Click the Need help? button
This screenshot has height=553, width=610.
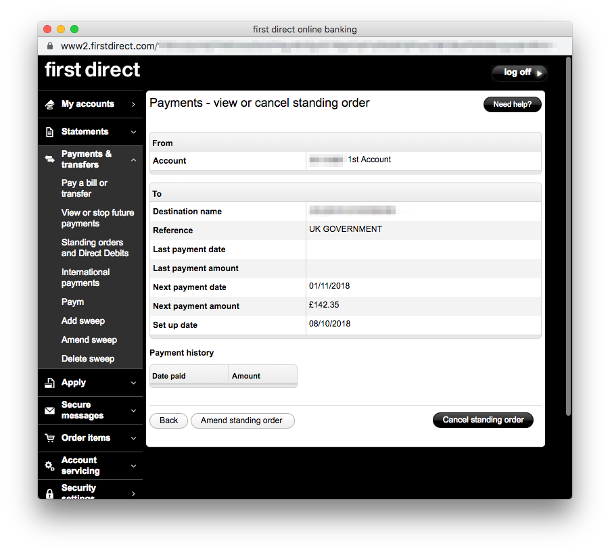(x=513, y=104)
